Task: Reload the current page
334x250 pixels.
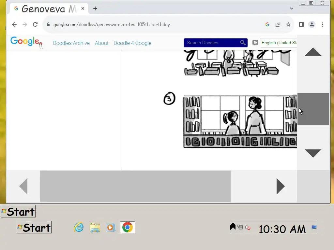Action: (x=35, y=24)
